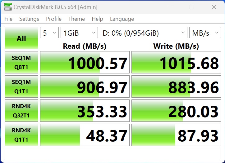This screenshot has height=163, width=225.
Task: Open the File menu
Action: pos(9,19)
